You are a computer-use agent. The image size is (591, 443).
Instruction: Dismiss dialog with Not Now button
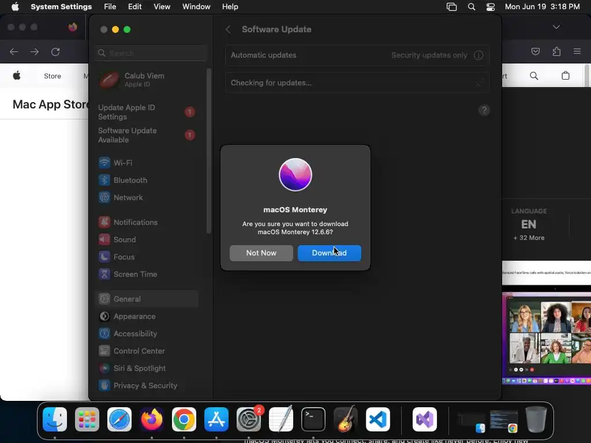tap(261, 253)
